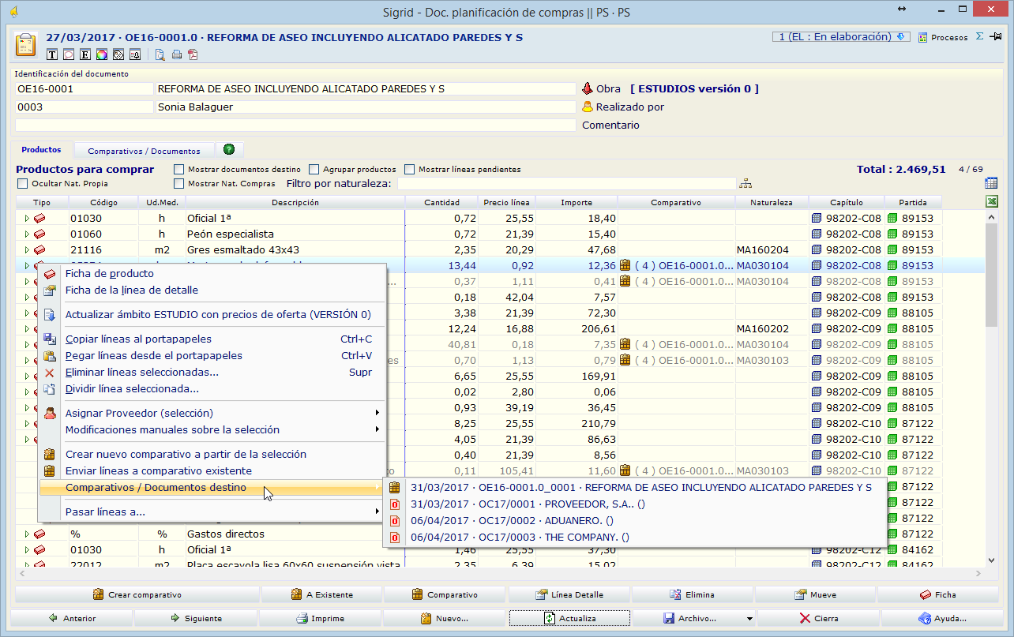This screenshot has width=1014, height=637.
Task: Click the Actualiza button
Action: pyautogui.click(x=569, y=618)
